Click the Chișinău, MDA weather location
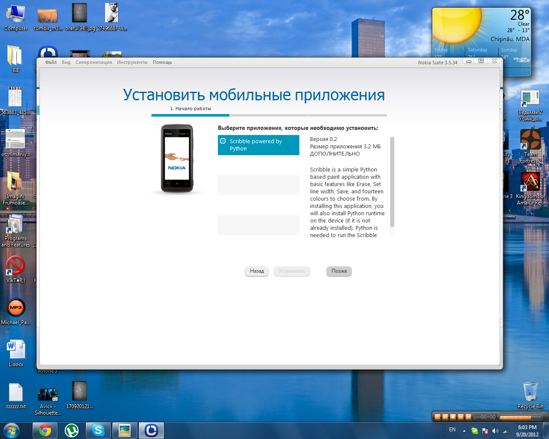 tap(510, 39)
